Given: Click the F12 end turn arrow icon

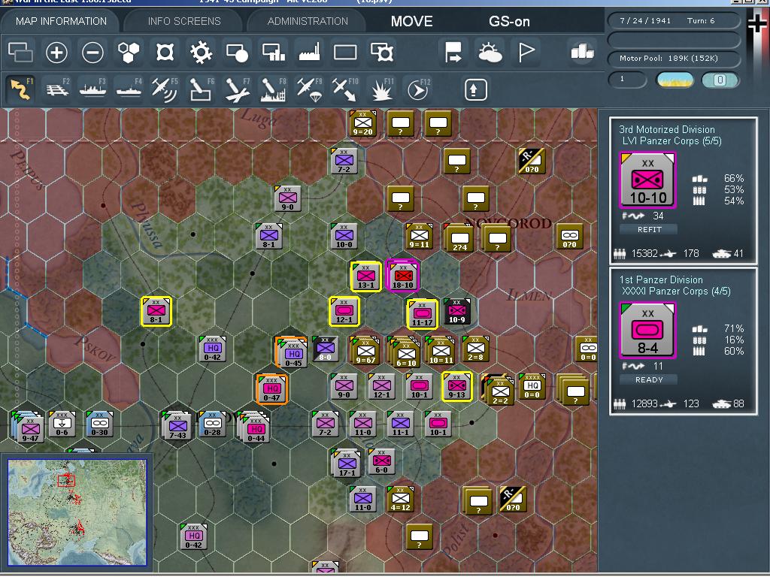Looking at the screenshot, I should [x=418, y=90].
